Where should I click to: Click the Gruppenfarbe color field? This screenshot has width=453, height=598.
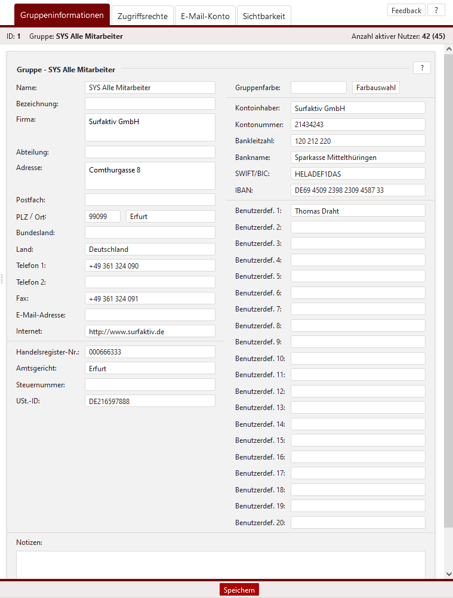point(318,88)
